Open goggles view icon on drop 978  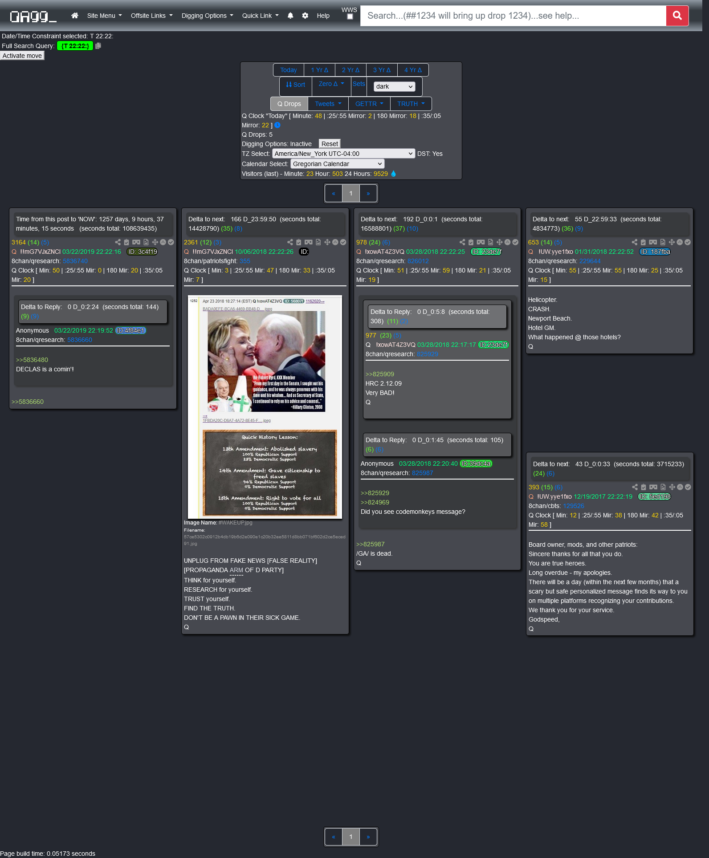tap(481, 242)
